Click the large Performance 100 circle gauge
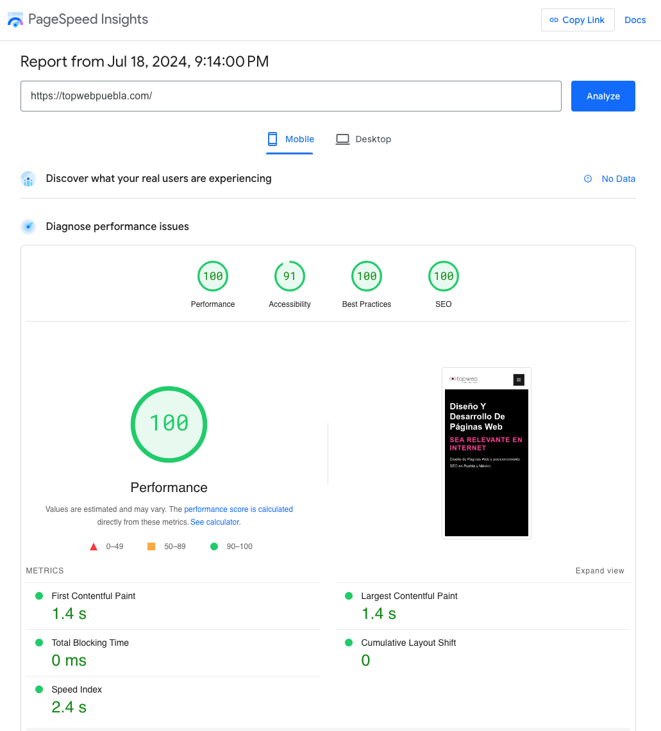The image size is (661, 731). point(169,423)
